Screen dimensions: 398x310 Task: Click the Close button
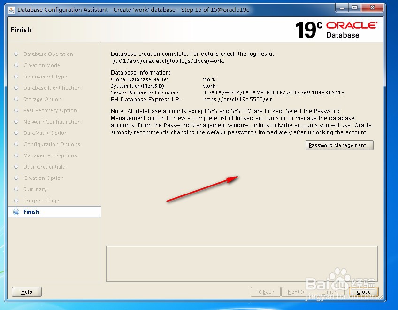click(363, 292)
